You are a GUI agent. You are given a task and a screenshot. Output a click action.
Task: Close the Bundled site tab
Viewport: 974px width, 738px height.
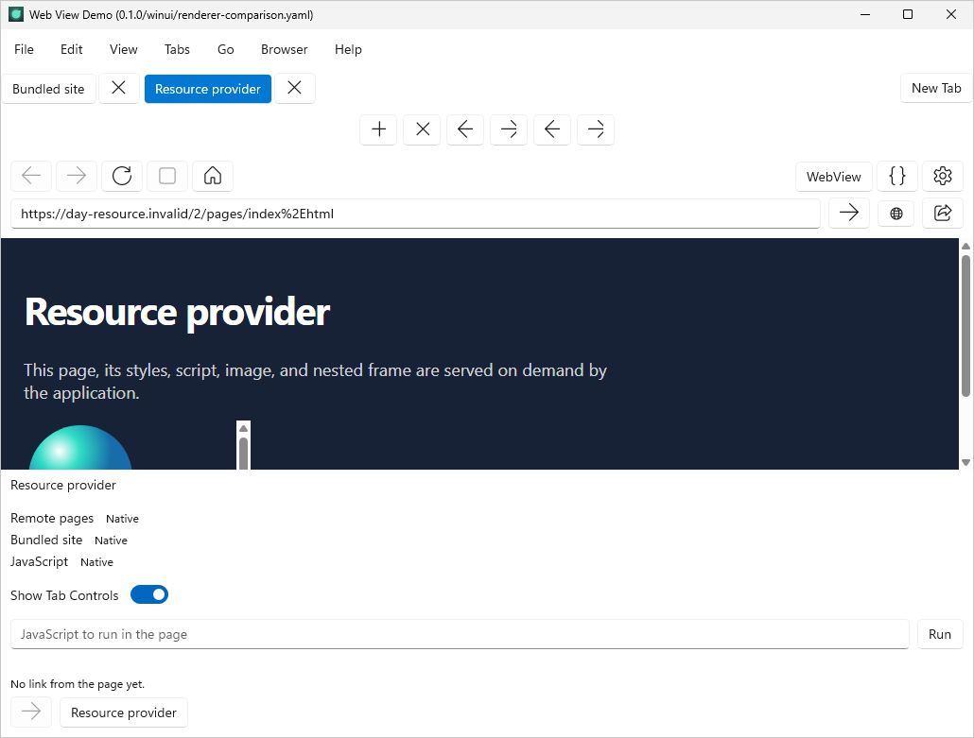point(118,88)
